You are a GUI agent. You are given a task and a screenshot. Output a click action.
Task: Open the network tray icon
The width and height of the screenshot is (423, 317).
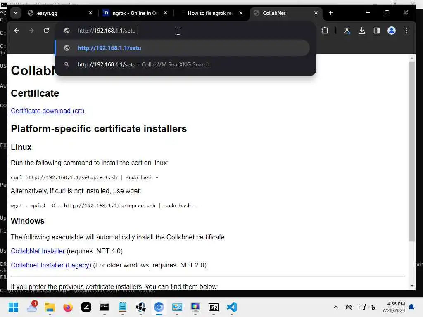[362, 307]
